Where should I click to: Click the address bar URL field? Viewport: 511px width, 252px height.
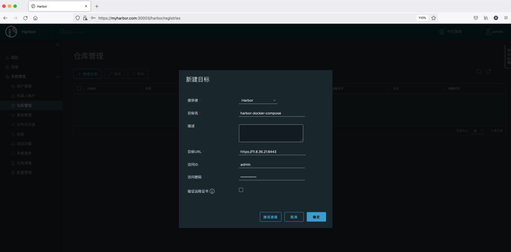[x=256, y=18]
